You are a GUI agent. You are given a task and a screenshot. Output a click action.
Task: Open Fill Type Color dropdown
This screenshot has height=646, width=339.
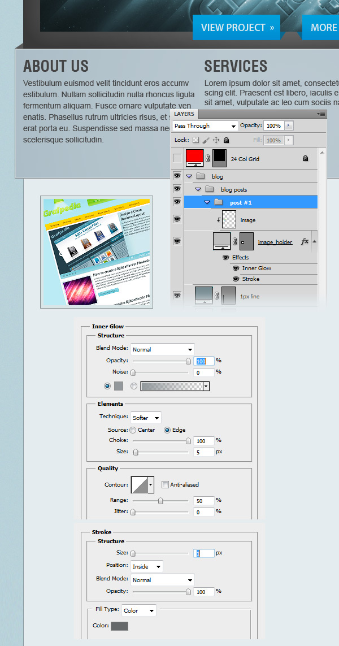coord(139,610)
